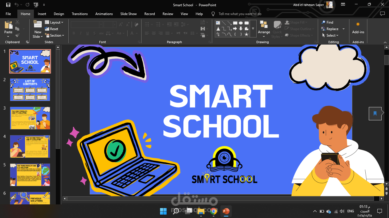Viewport: 389px width, 218px height.
Task: Open the Record tab
Action: 150,14
